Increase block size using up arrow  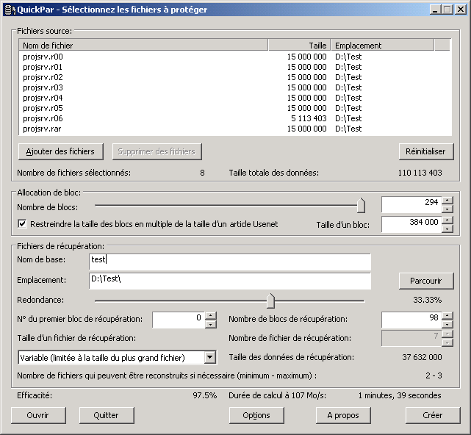(447, 220)
